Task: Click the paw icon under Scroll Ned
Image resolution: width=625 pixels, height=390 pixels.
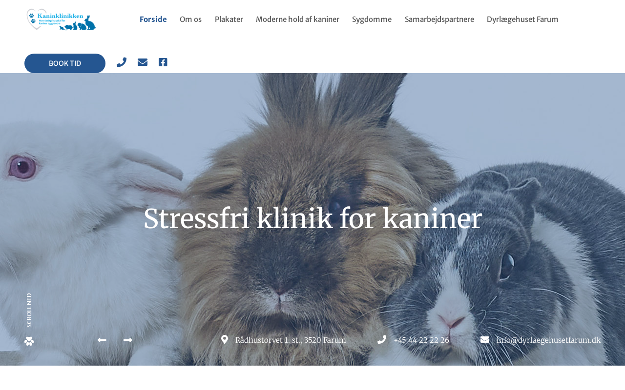Action: point(29,341)
